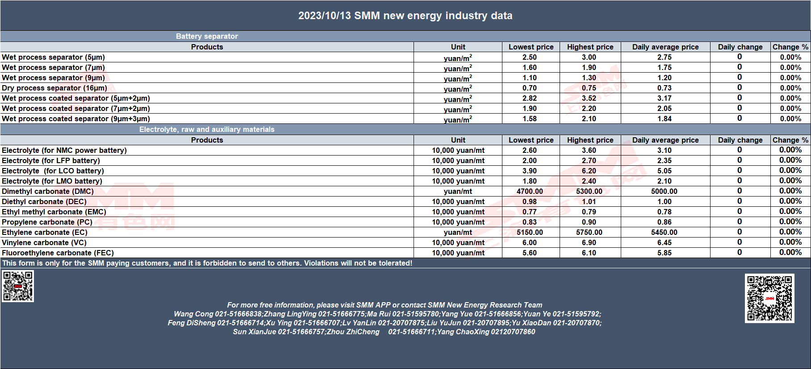Click the Highest price header in electrolyte table
Image resolution: width=811 pixels, height=369 pixels.
(x=590, y=140)
